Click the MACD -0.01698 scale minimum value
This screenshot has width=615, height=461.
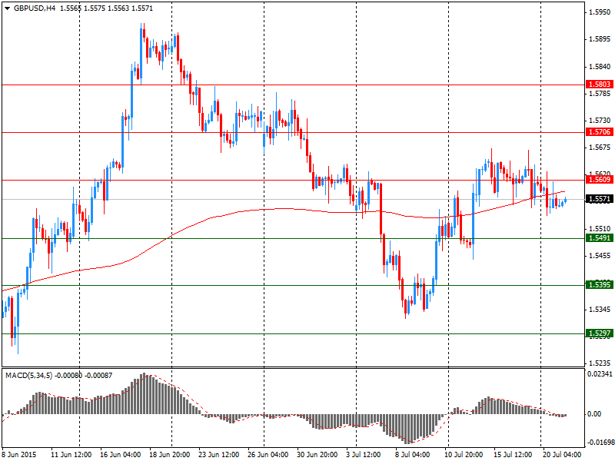coord(600,443)
